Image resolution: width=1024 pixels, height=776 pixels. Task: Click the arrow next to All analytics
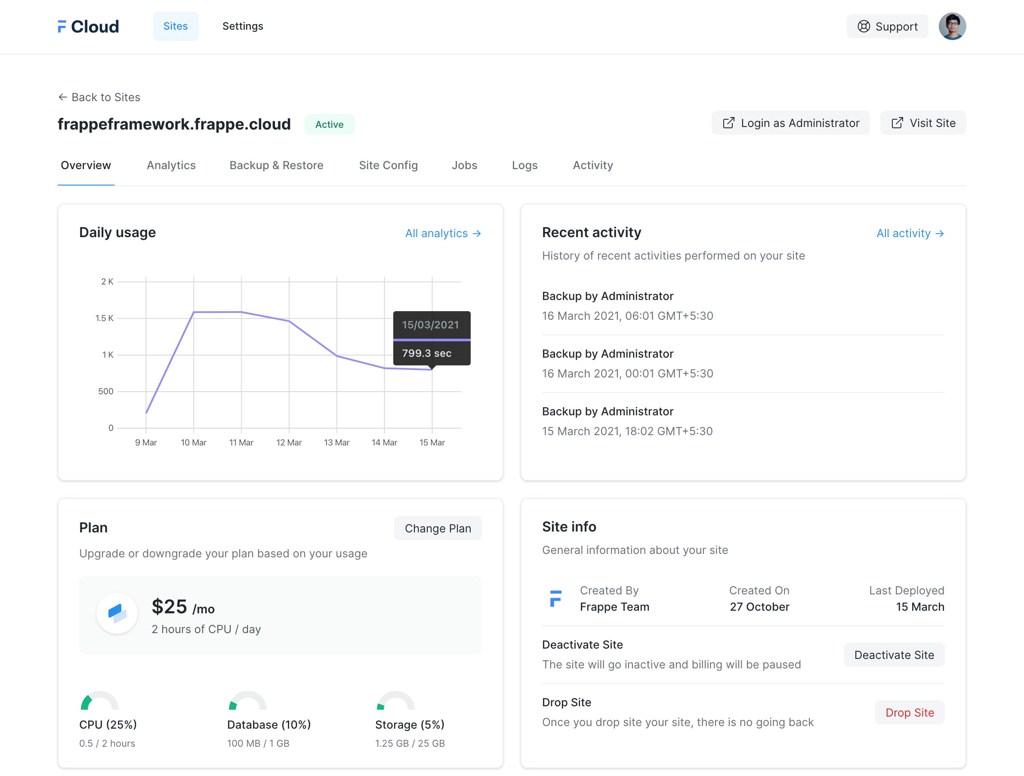pyautogui.click(x=476, y=233)
